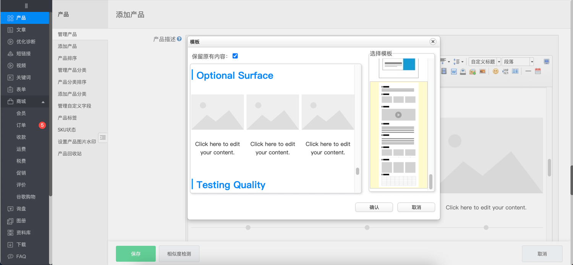Screen dimensions: 573x265
Task: Click the 相似度检测 button
Action: pos(179,254)
